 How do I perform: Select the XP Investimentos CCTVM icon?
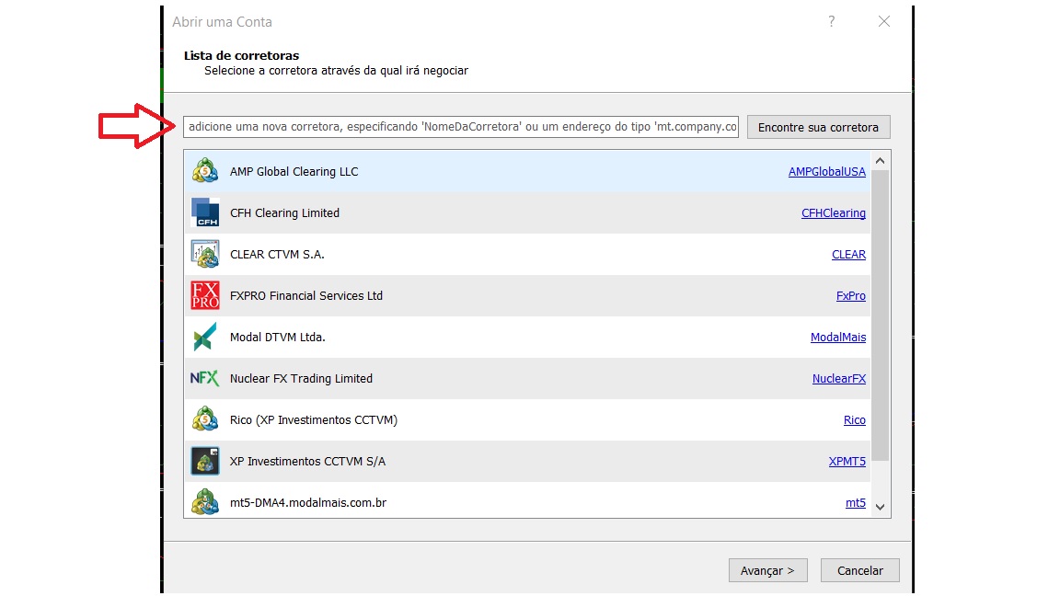(x=204, y=462)
